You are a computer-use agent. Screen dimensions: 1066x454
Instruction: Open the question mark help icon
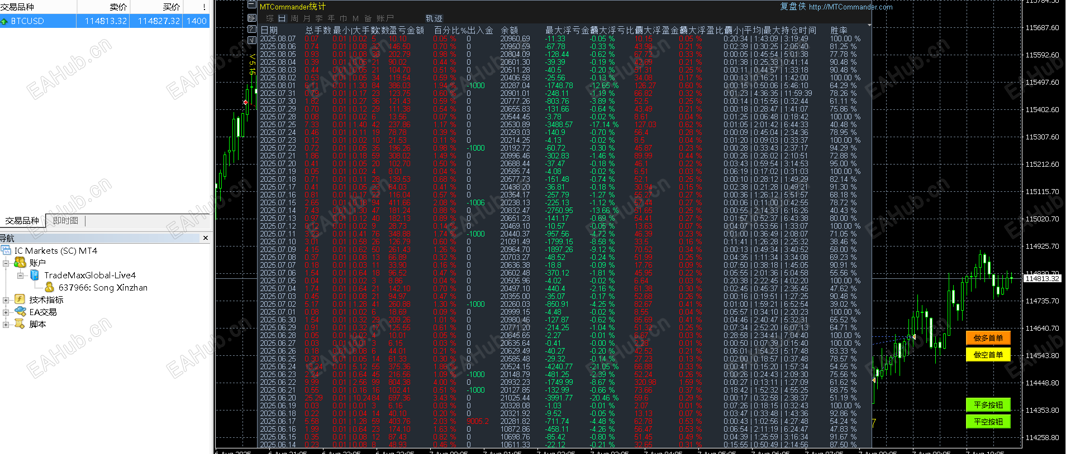(251, 29)
